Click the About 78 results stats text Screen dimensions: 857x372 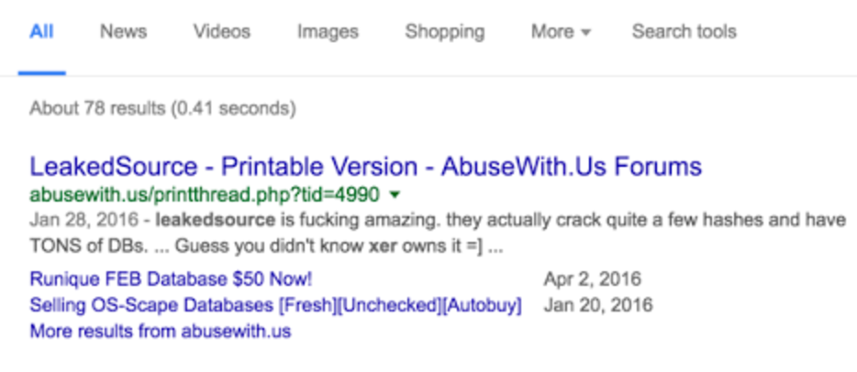point(162,108)
